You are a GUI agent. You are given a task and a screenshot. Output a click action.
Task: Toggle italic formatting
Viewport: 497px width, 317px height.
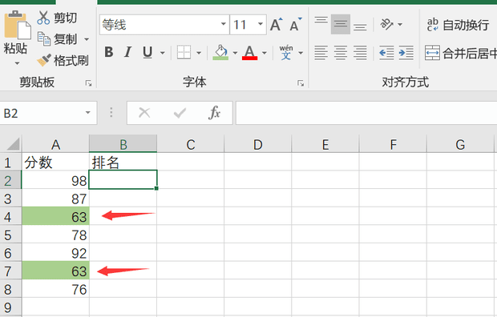127,52
